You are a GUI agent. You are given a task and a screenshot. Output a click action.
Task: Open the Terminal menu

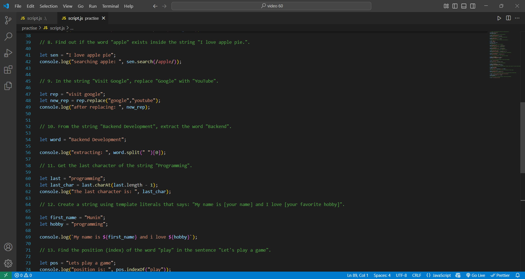pyautogui.click(x=110, y=6)
